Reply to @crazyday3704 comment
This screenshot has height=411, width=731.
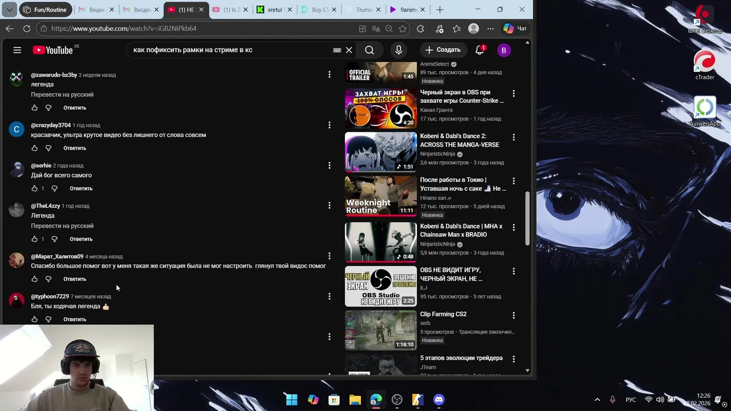[75, 148]
